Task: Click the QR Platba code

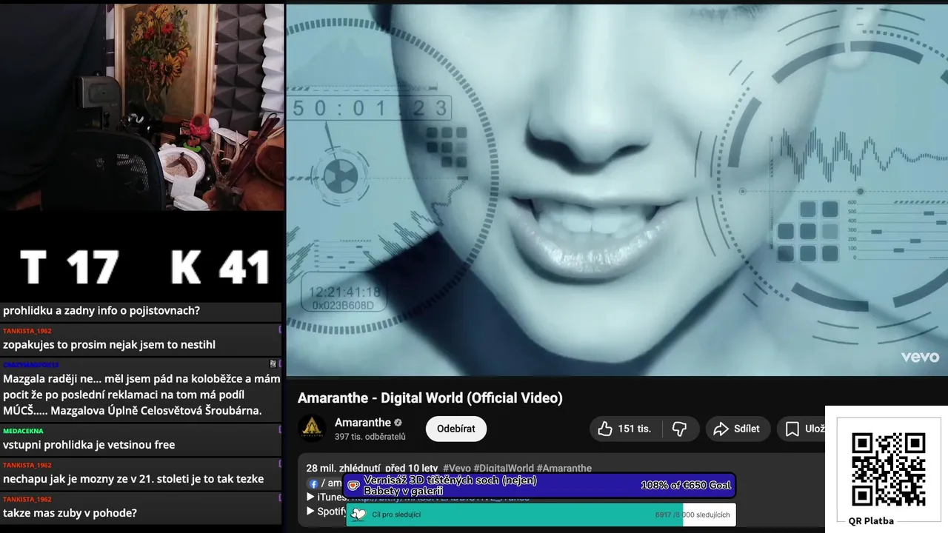Action: 888,469
